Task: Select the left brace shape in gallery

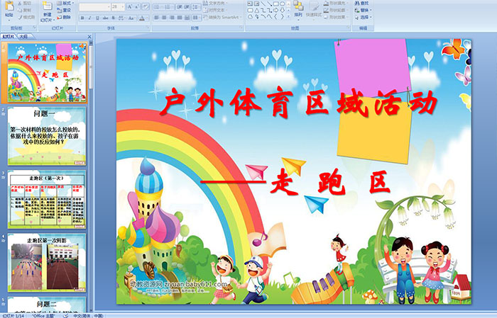Action: click(x=275, y=16)
